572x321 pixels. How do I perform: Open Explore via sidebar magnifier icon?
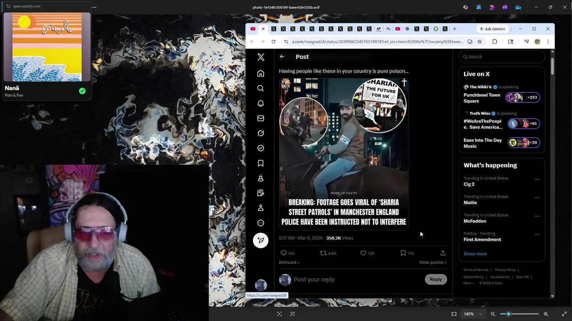[261, 88]
